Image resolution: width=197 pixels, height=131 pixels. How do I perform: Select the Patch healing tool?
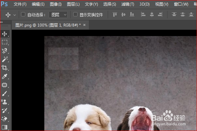pyautogui.click(x=5, y=85)
